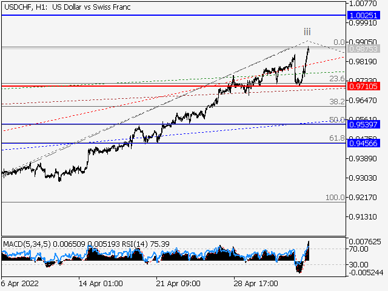Click the 28 Apr 17:00 time axis label
The image size is (388, 291).
(x=256, y=283)
